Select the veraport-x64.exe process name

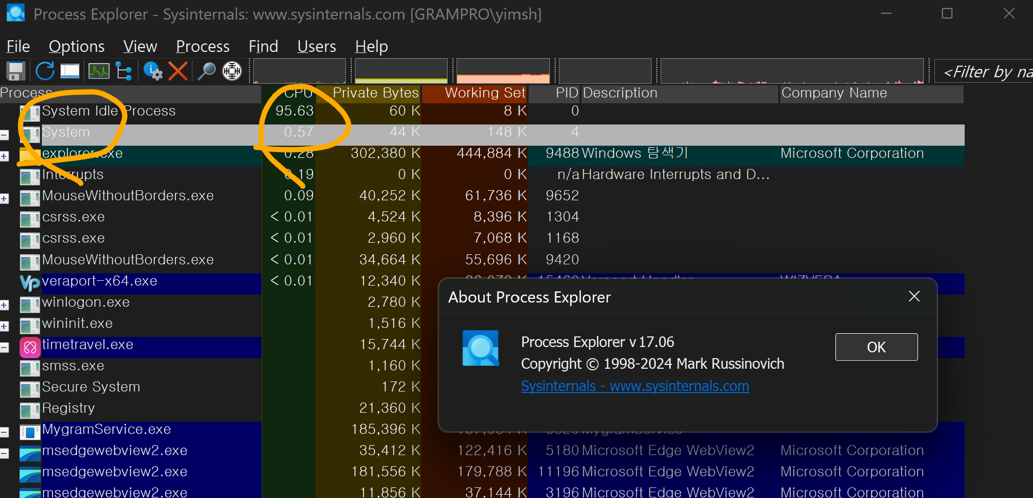(100, 281)
